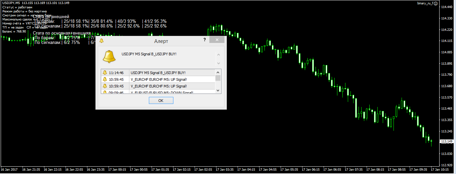Click the current price tag 113.149
456x174 pixels.
pyautogui.click(x=447, y=141)
